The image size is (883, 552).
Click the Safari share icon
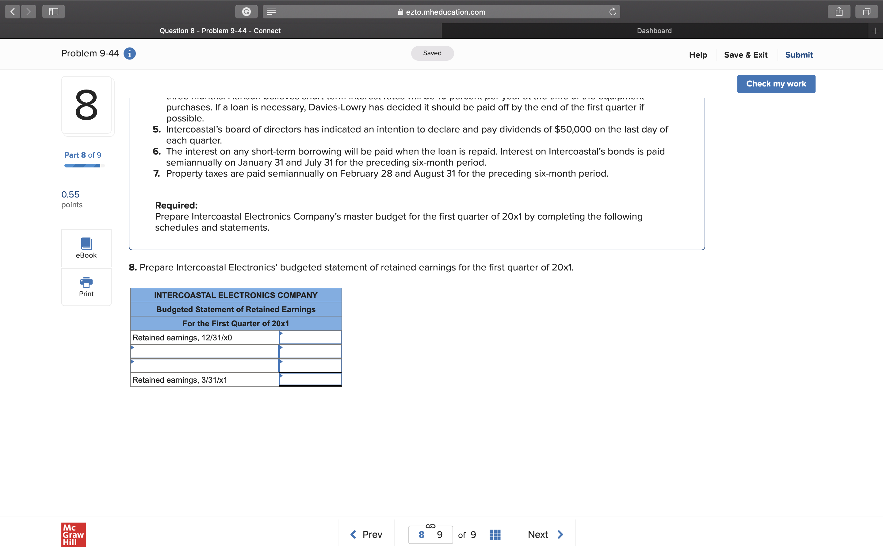coord(839,12)
